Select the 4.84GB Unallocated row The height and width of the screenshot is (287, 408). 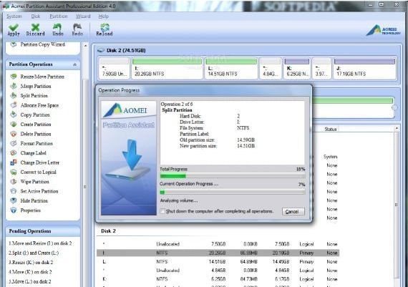[x=218, y=271]
